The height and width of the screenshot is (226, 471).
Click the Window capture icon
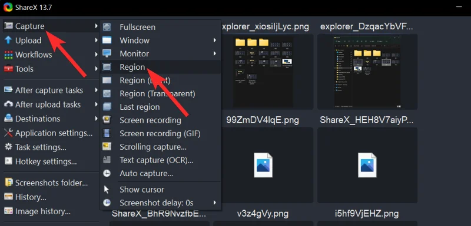pyautogui.click(x=107, y=41)
